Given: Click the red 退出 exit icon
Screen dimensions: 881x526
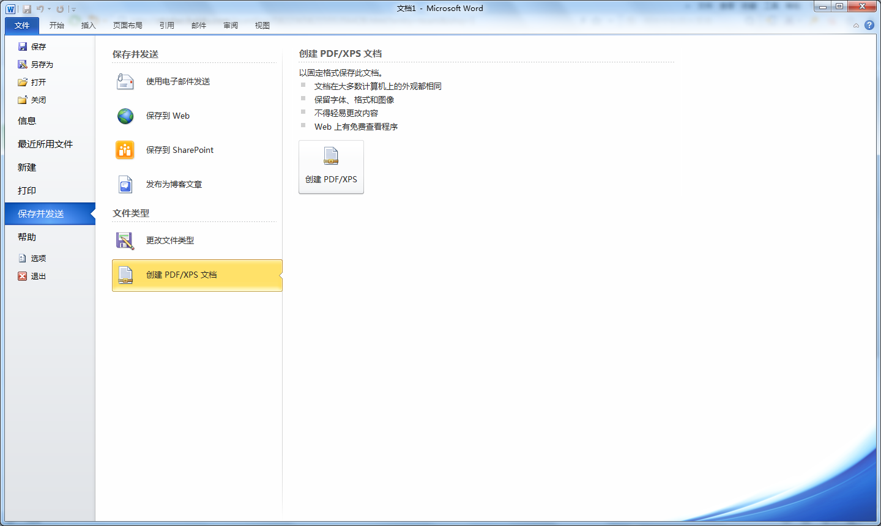Looking at the screenshot, I should (23, 276).
